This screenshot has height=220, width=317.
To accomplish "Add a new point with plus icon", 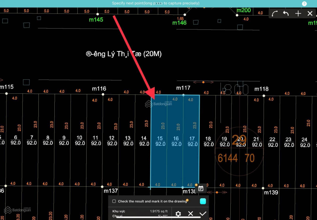I will 298,14.
